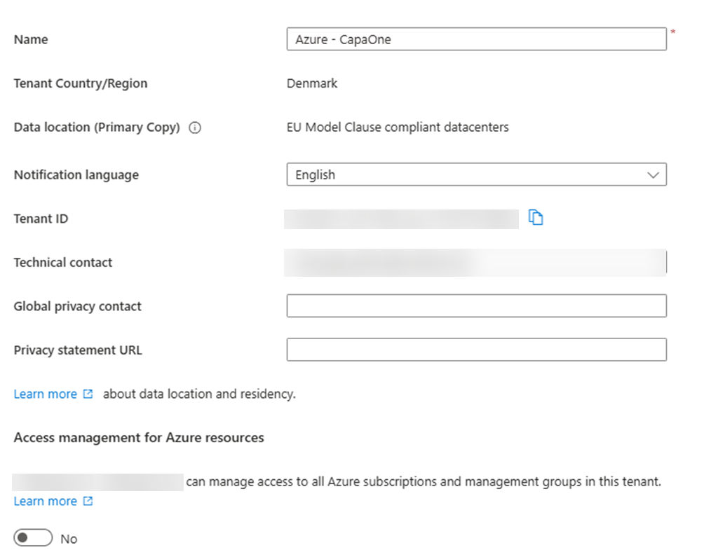Viewport: 704px width, 557px height.
Task: Edit the Name field containing Azure - CapaOne
Action: pyautogui.click(x=476, y=39)
